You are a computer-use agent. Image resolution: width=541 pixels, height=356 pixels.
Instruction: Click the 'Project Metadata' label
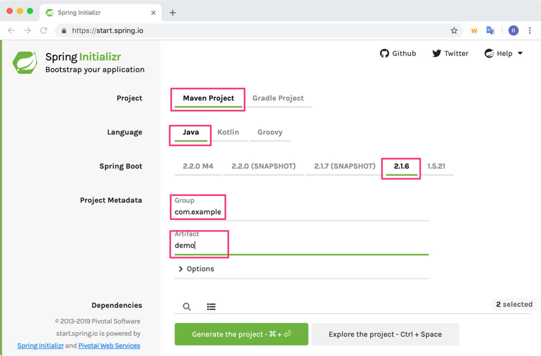[x=111, y=200]
